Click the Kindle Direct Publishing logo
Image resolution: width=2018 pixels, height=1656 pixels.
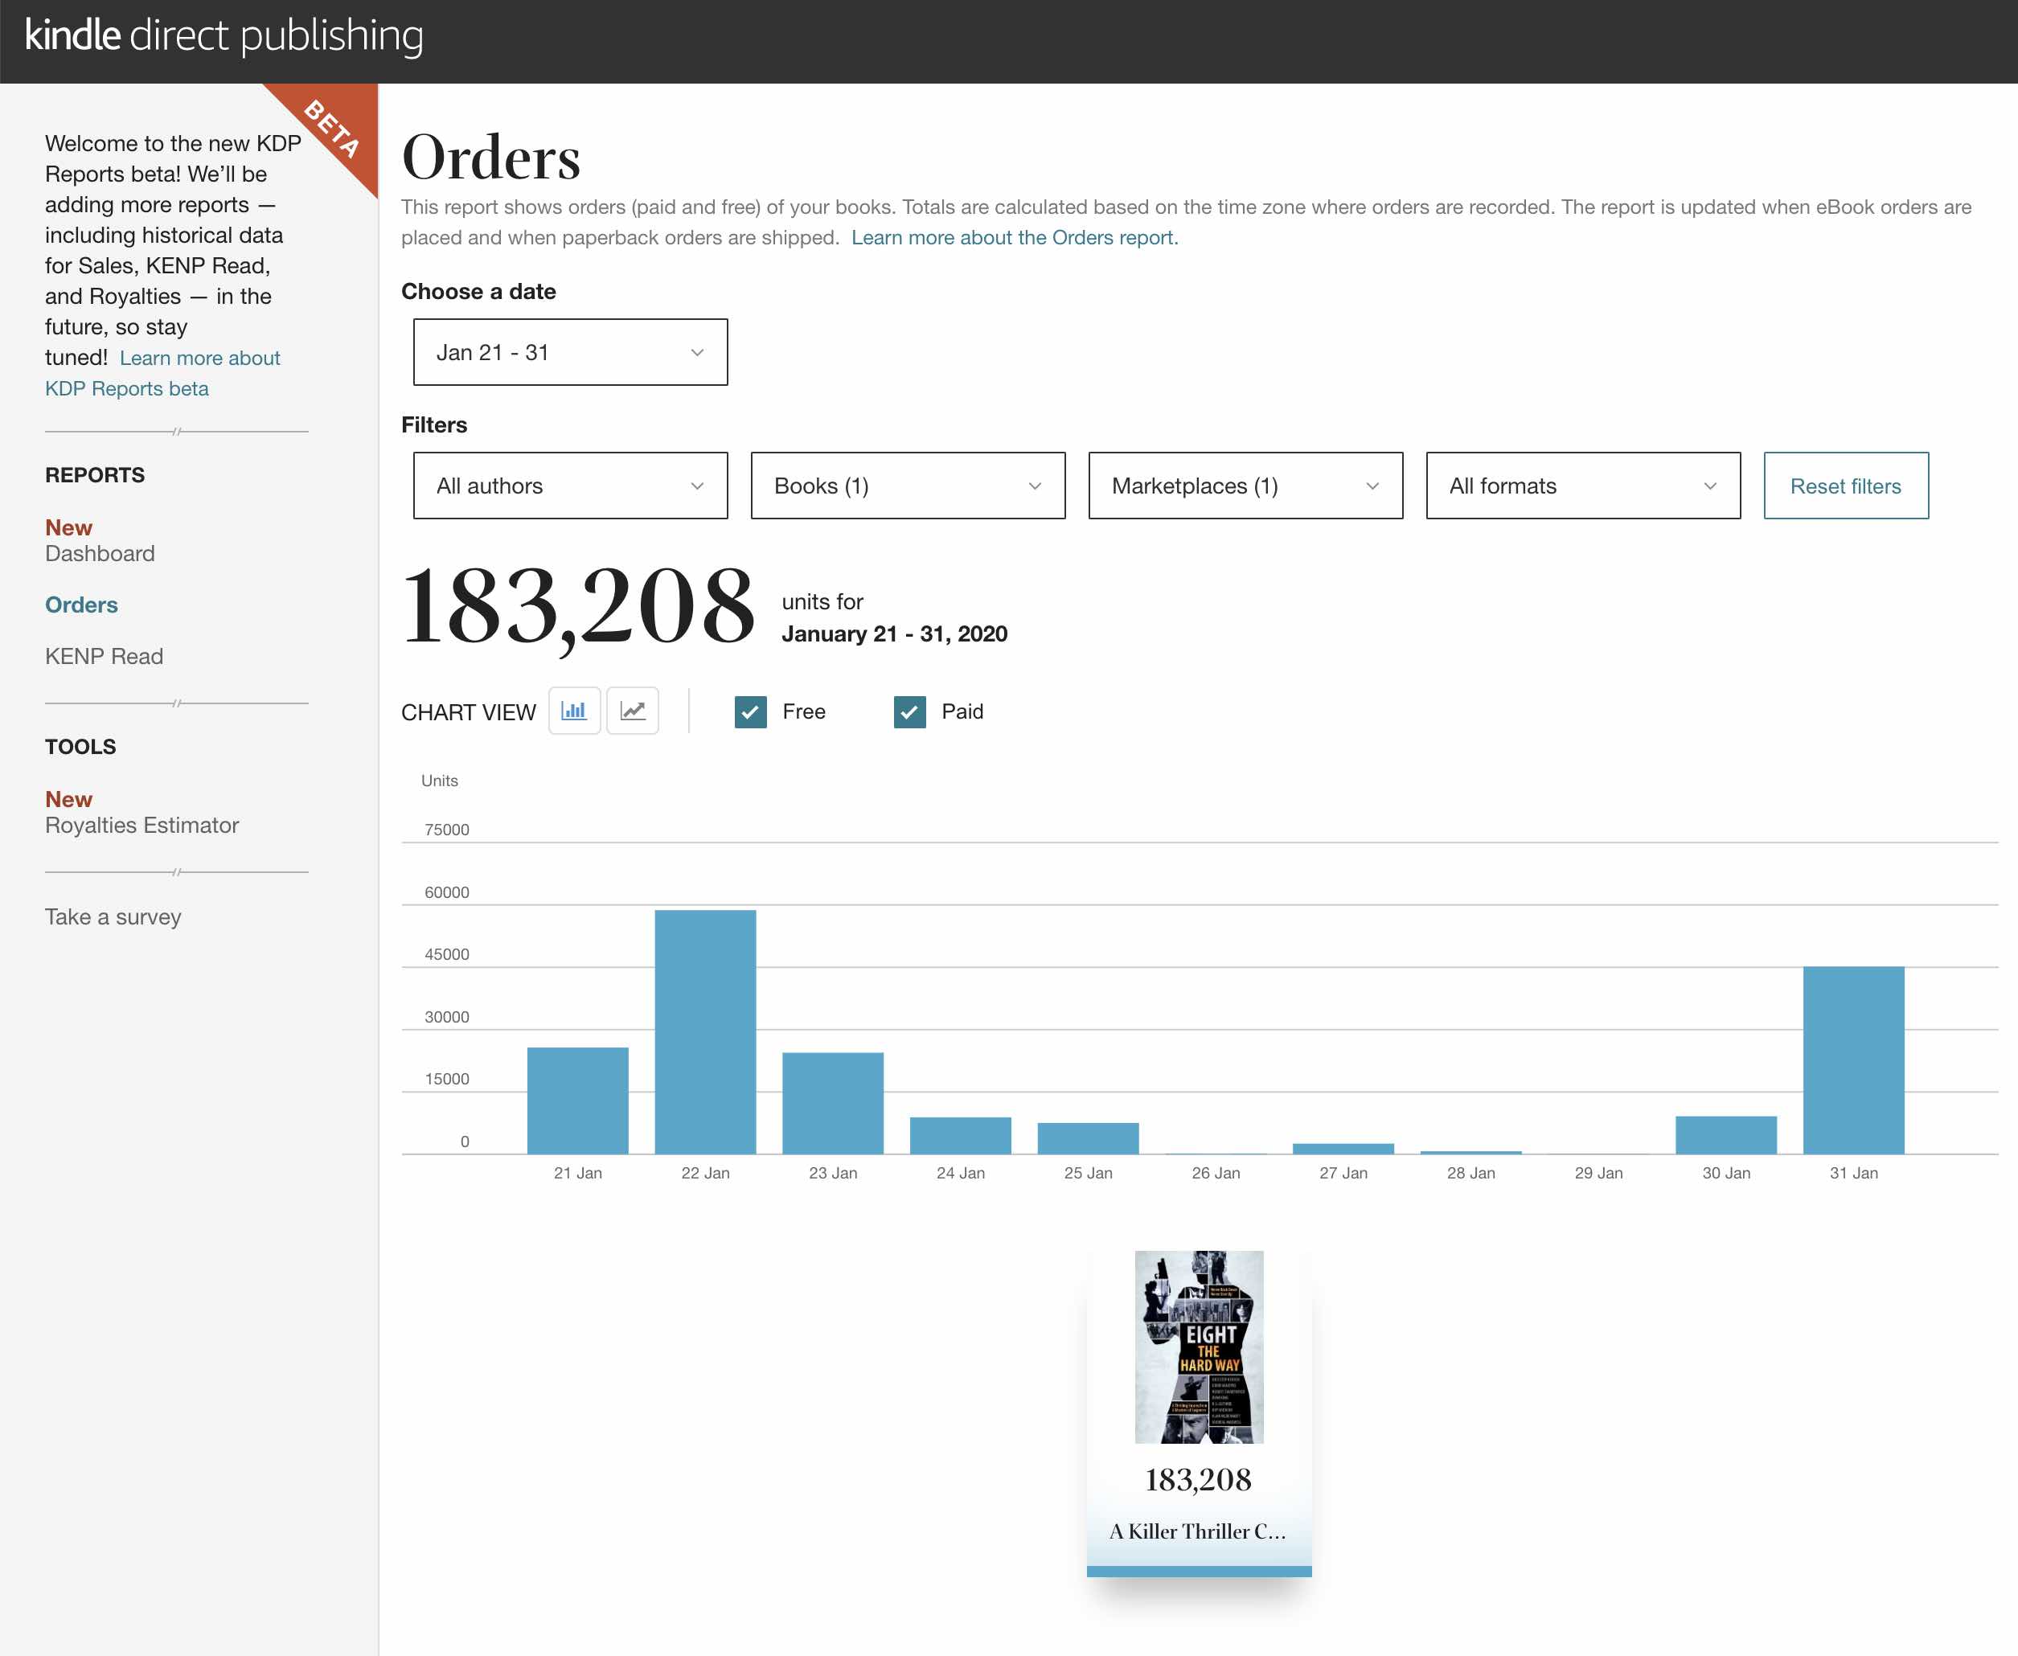[x=224, y=35]
